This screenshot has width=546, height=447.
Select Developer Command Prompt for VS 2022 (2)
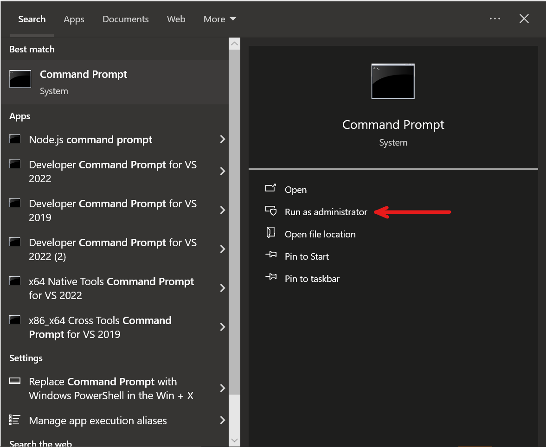pos(115,249)
